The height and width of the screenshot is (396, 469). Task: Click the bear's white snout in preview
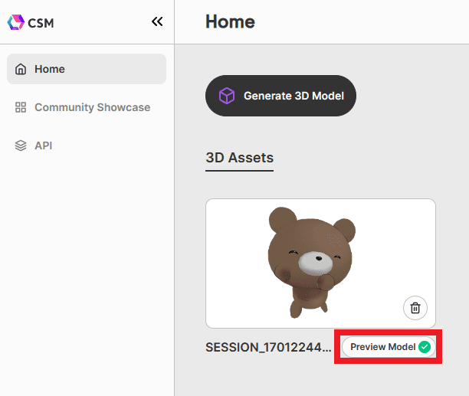pos(313,264)
